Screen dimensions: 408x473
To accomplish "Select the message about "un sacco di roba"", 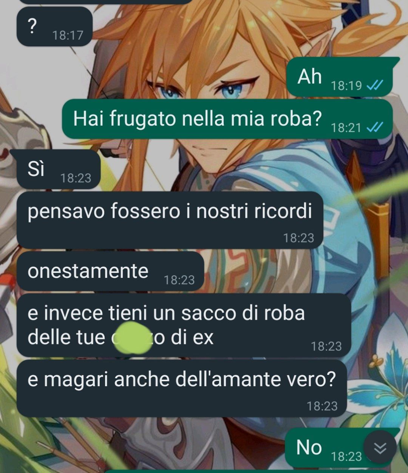I will coord(184,325).
